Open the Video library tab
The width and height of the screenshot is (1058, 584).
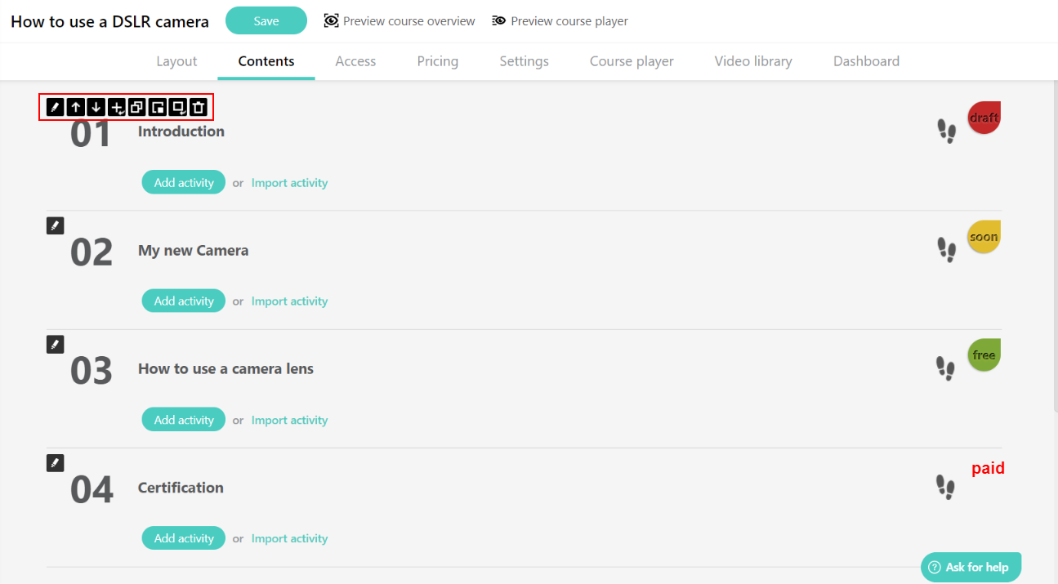coord(752,60)
